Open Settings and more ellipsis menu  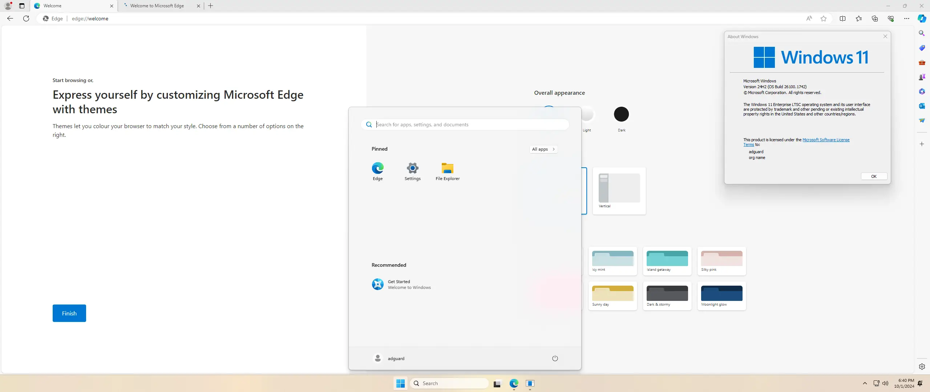pos(906,19)
